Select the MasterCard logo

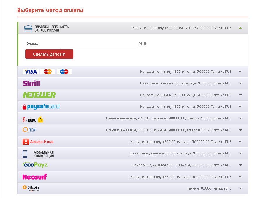[x=48, y=72]
